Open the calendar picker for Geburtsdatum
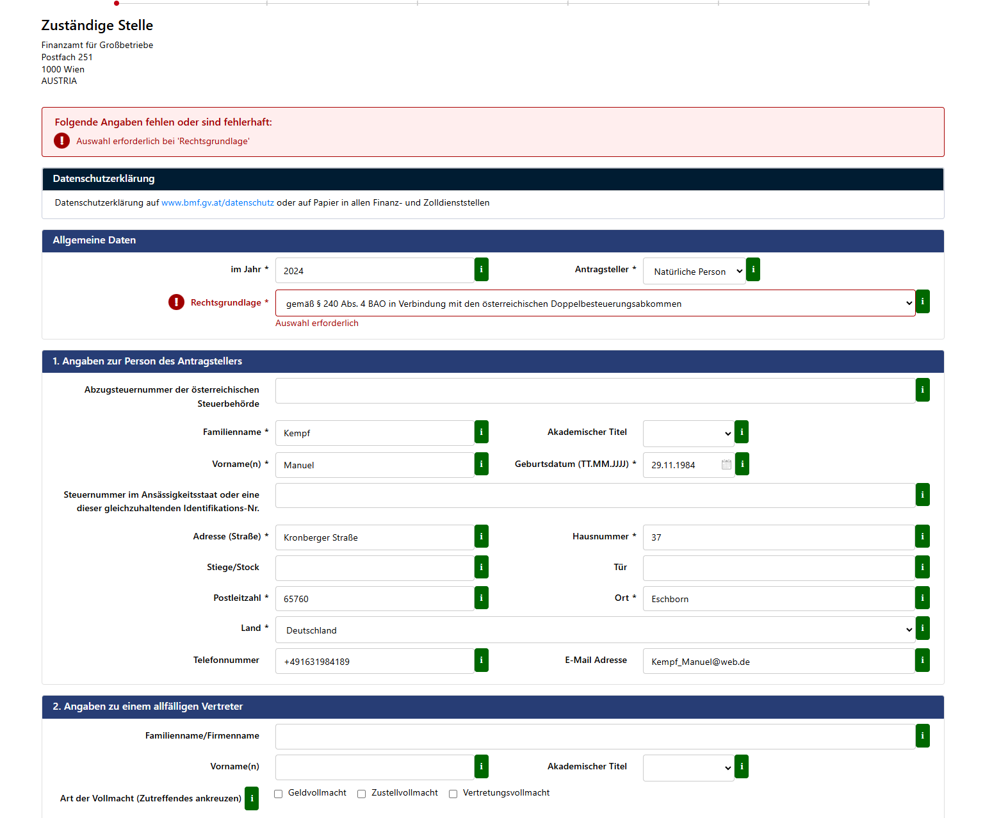 pos(726,465)
